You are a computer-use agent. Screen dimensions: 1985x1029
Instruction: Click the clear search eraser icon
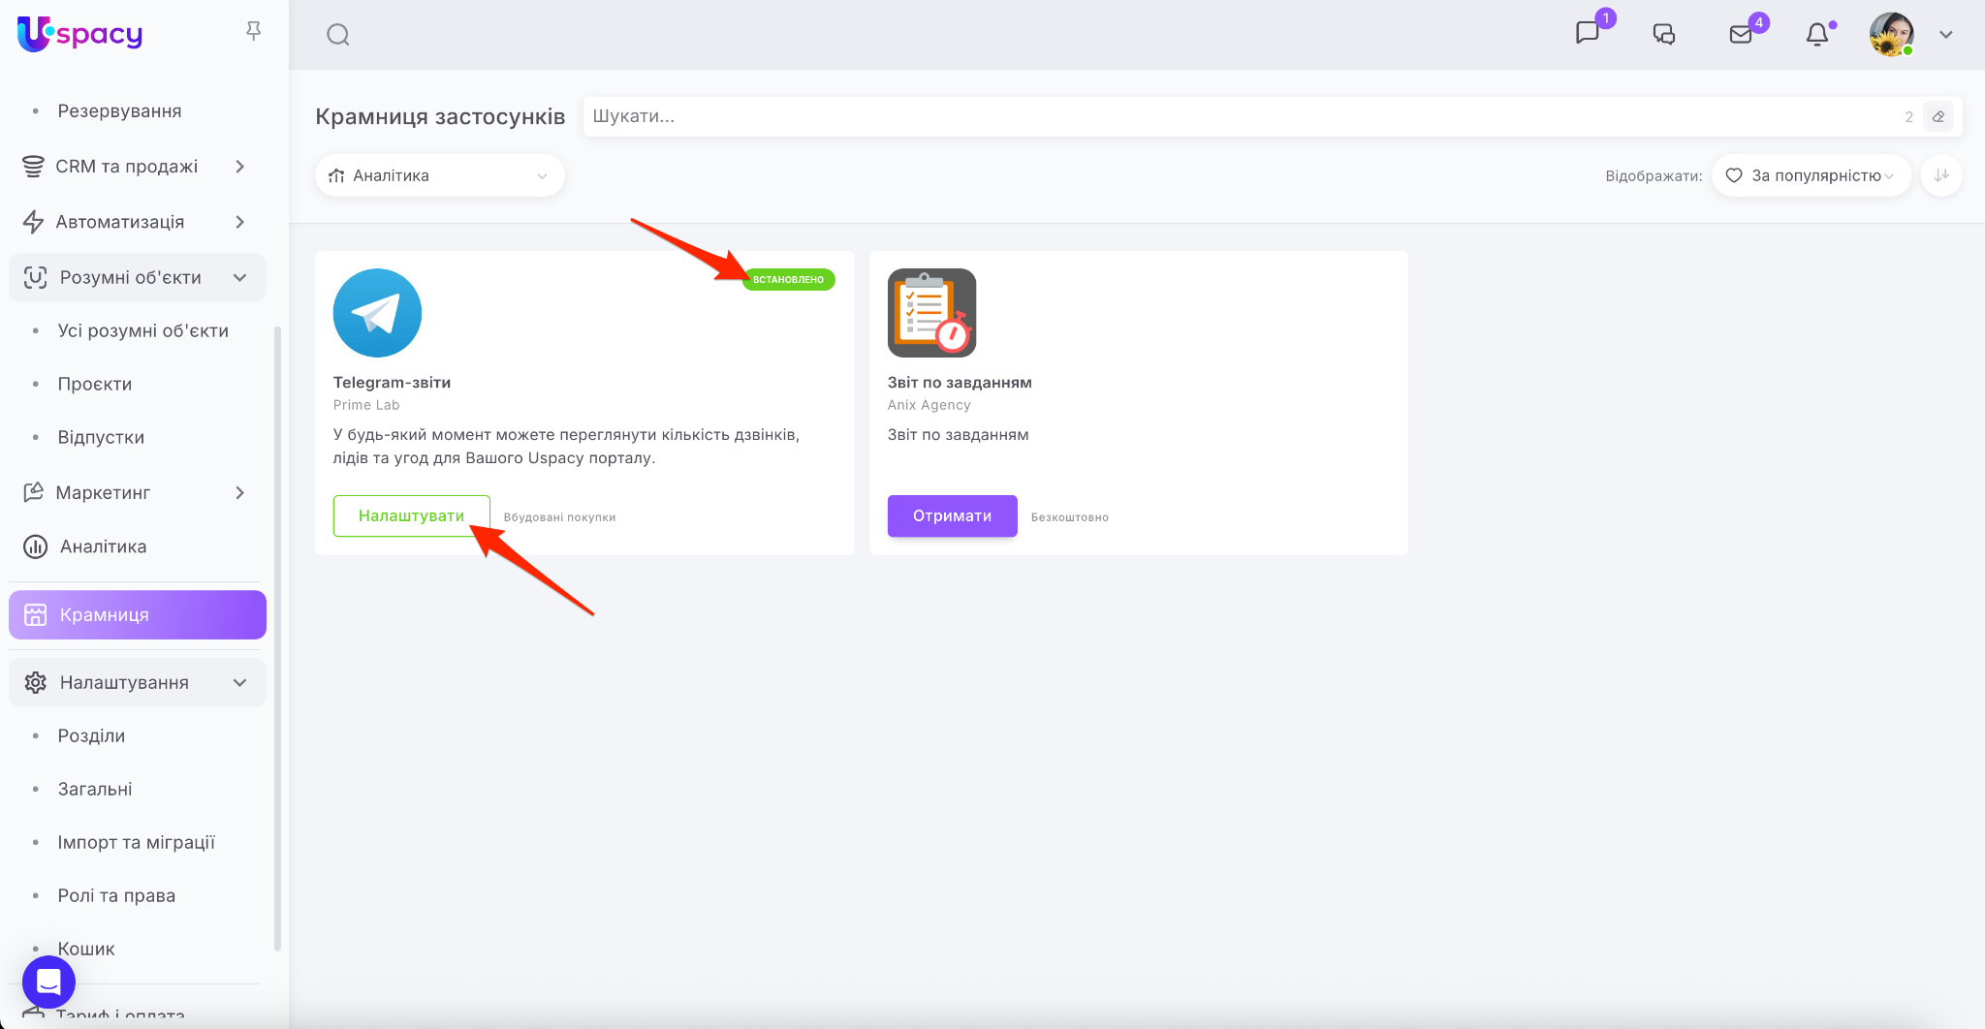[x=1938, y=116]
